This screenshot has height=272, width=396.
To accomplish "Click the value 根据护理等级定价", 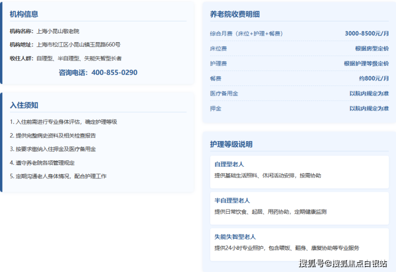I will click(x=367, y=64).
